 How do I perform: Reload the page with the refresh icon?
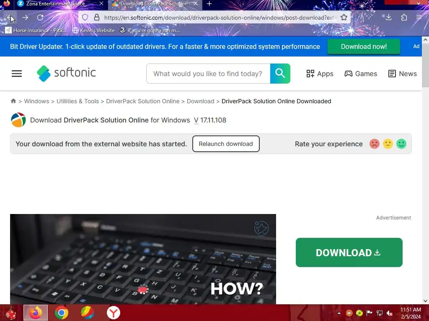coord(40,18)
